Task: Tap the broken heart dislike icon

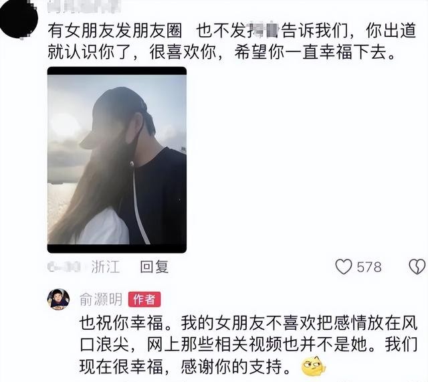Action: [417, 266]
